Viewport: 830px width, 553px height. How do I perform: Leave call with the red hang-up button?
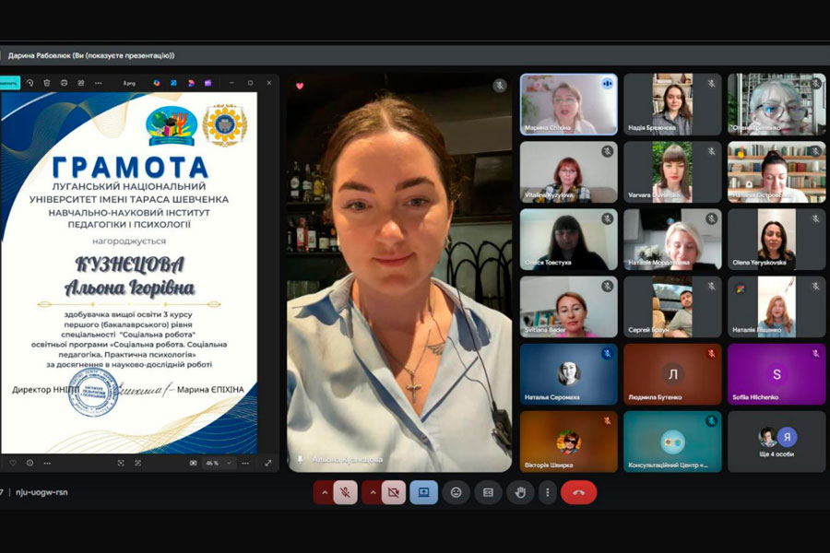[x=578, y=493]
